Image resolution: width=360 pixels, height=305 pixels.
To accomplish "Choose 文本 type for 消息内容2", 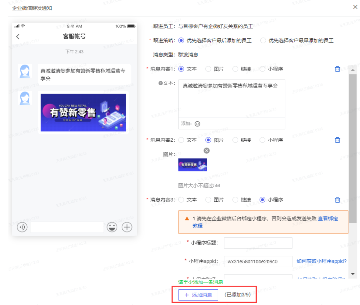I will click(x=181, y=140).
